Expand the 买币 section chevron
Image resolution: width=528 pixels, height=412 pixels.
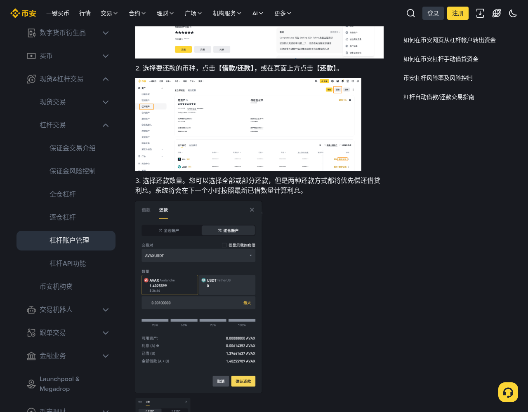[106, 56]
